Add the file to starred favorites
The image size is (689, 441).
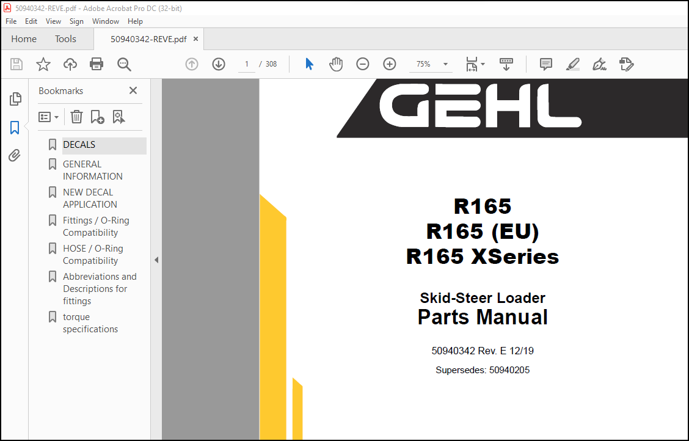pyautogui.click(x=43, y=64)
